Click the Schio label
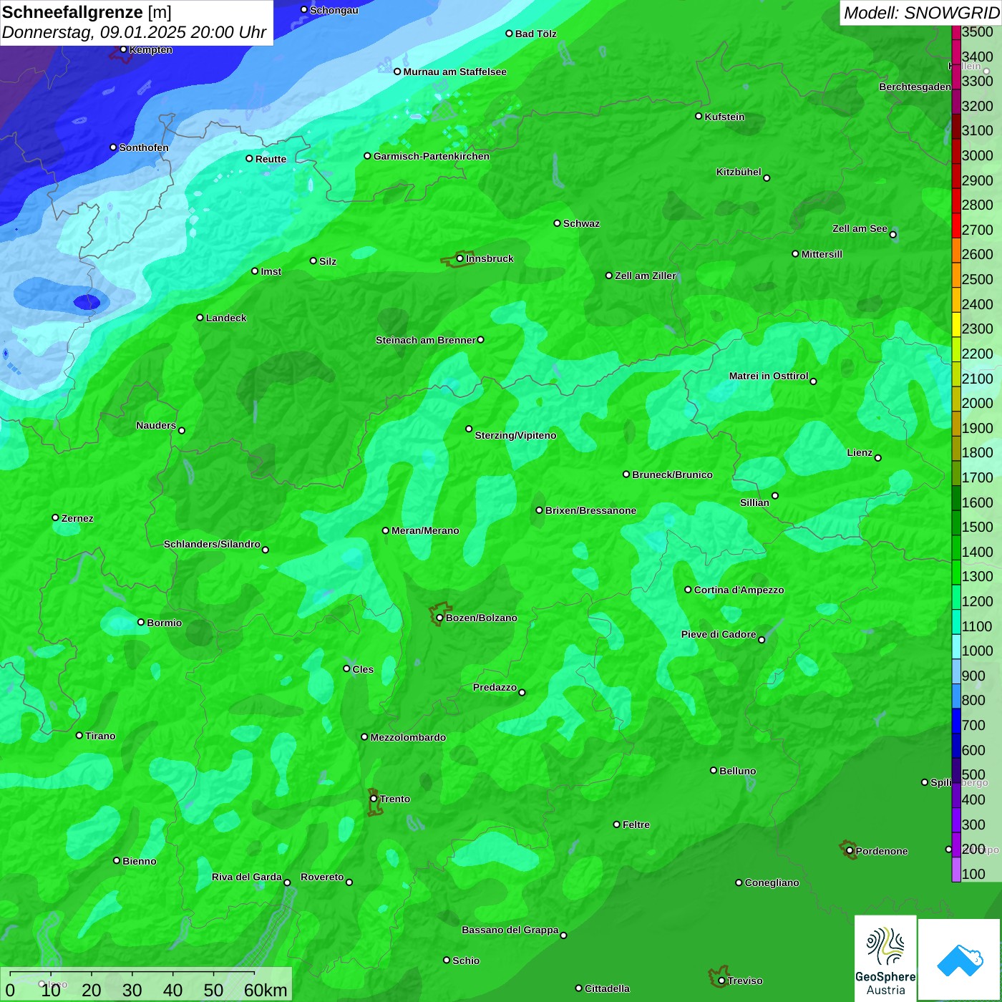The width and height of the screenshot is (1002, 1002). [x=466, y=960]
